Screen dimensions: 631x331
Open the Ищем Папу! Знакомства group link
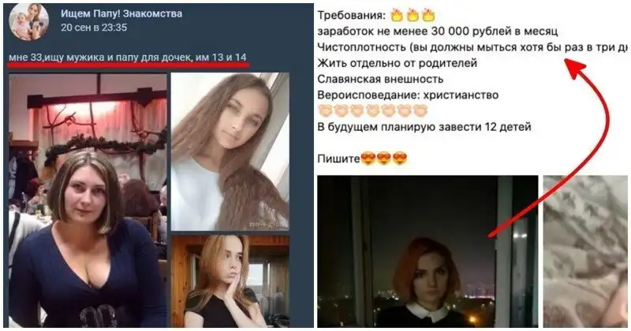coord(121,13)
